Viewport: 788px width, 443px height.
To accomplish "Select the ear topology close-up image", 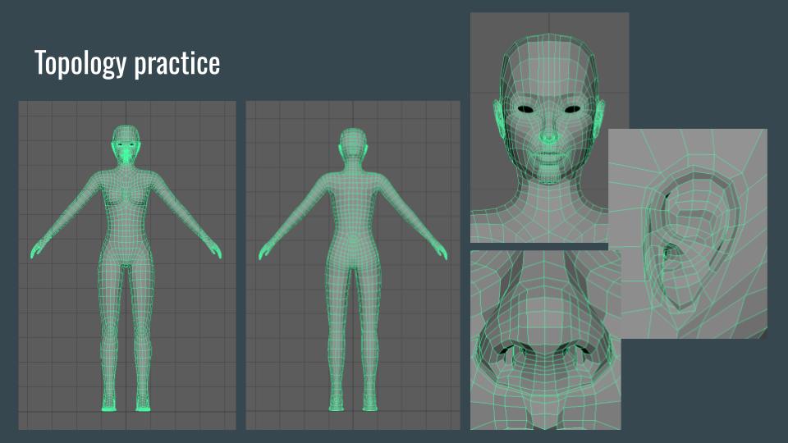I will pyautogui.click(x=688, y=234).
